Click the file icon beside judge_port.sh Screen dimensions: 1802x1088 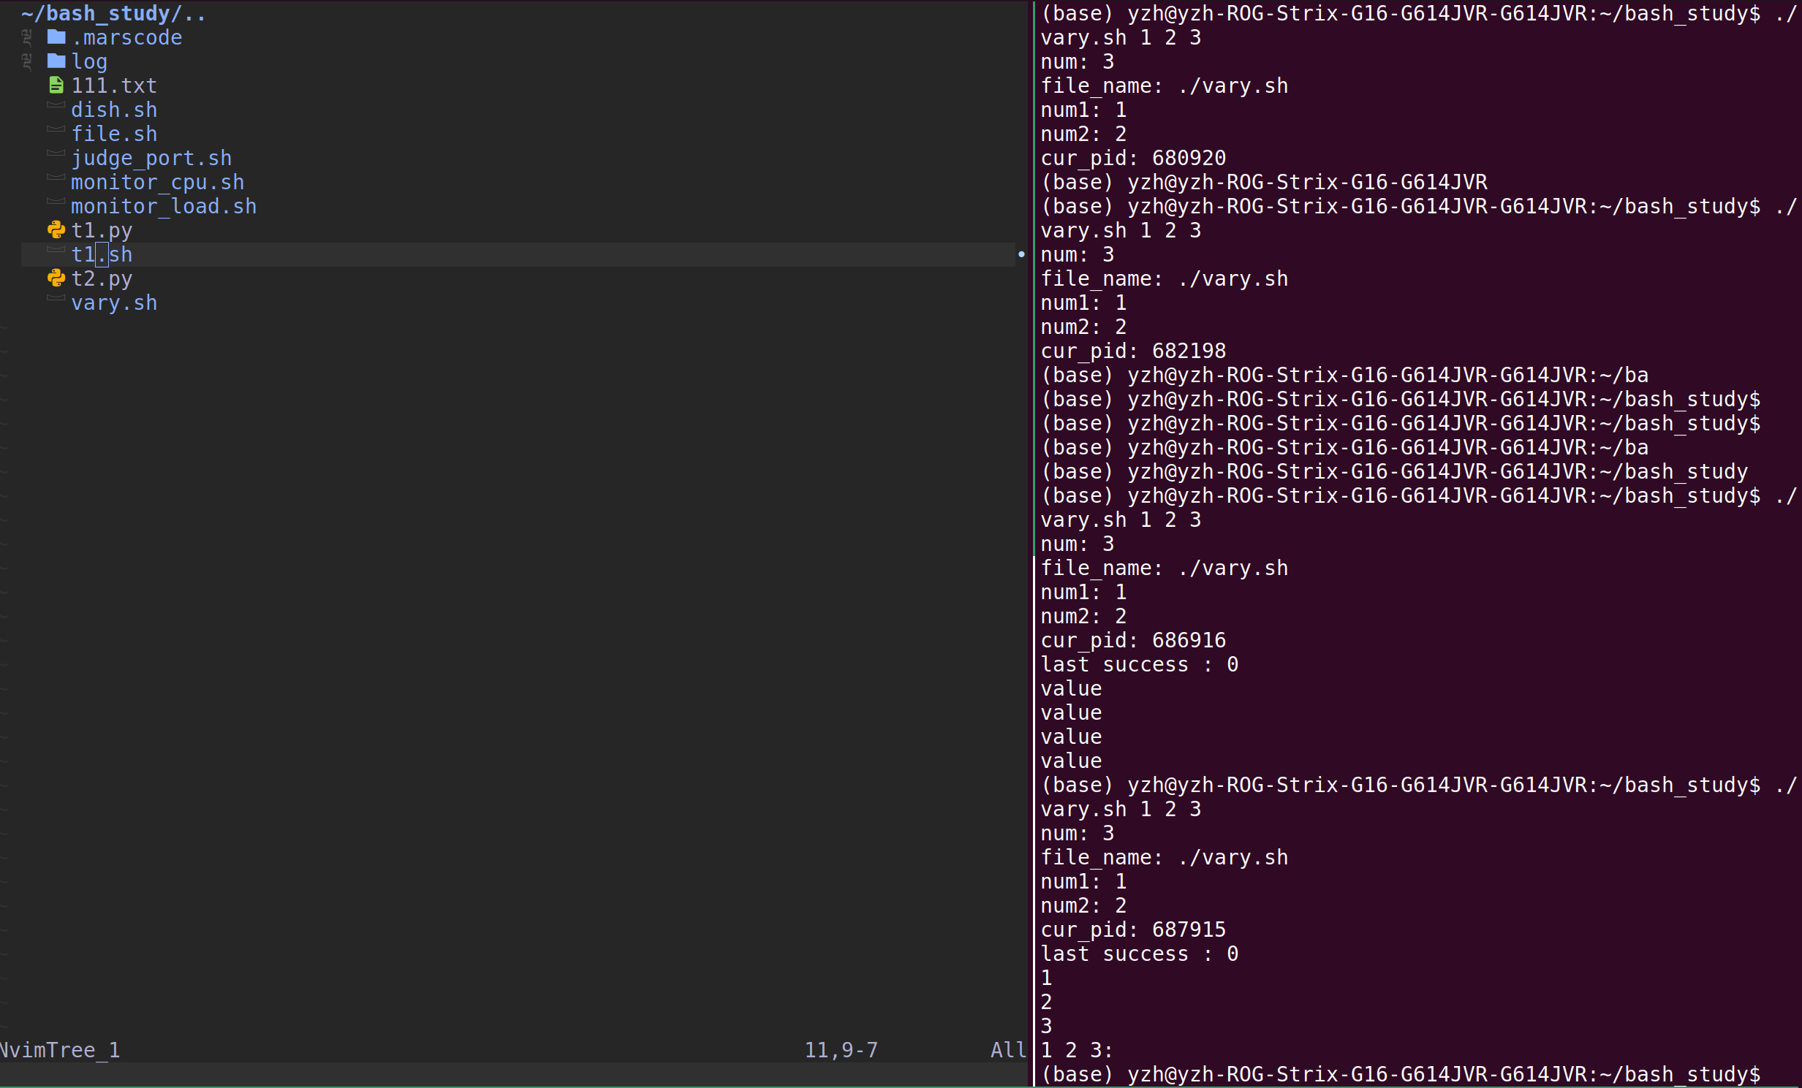tap(56, 154)
